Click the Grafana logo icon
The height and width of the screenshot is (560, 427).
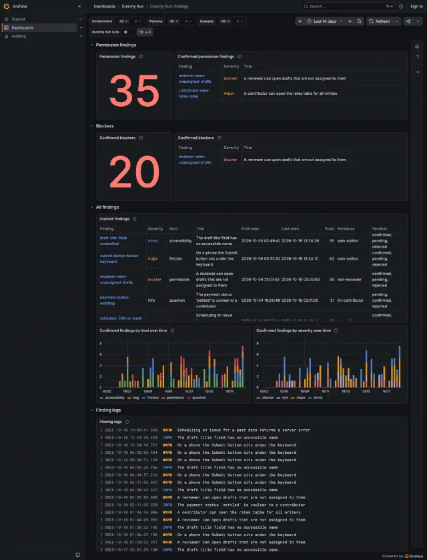point(6,6)
